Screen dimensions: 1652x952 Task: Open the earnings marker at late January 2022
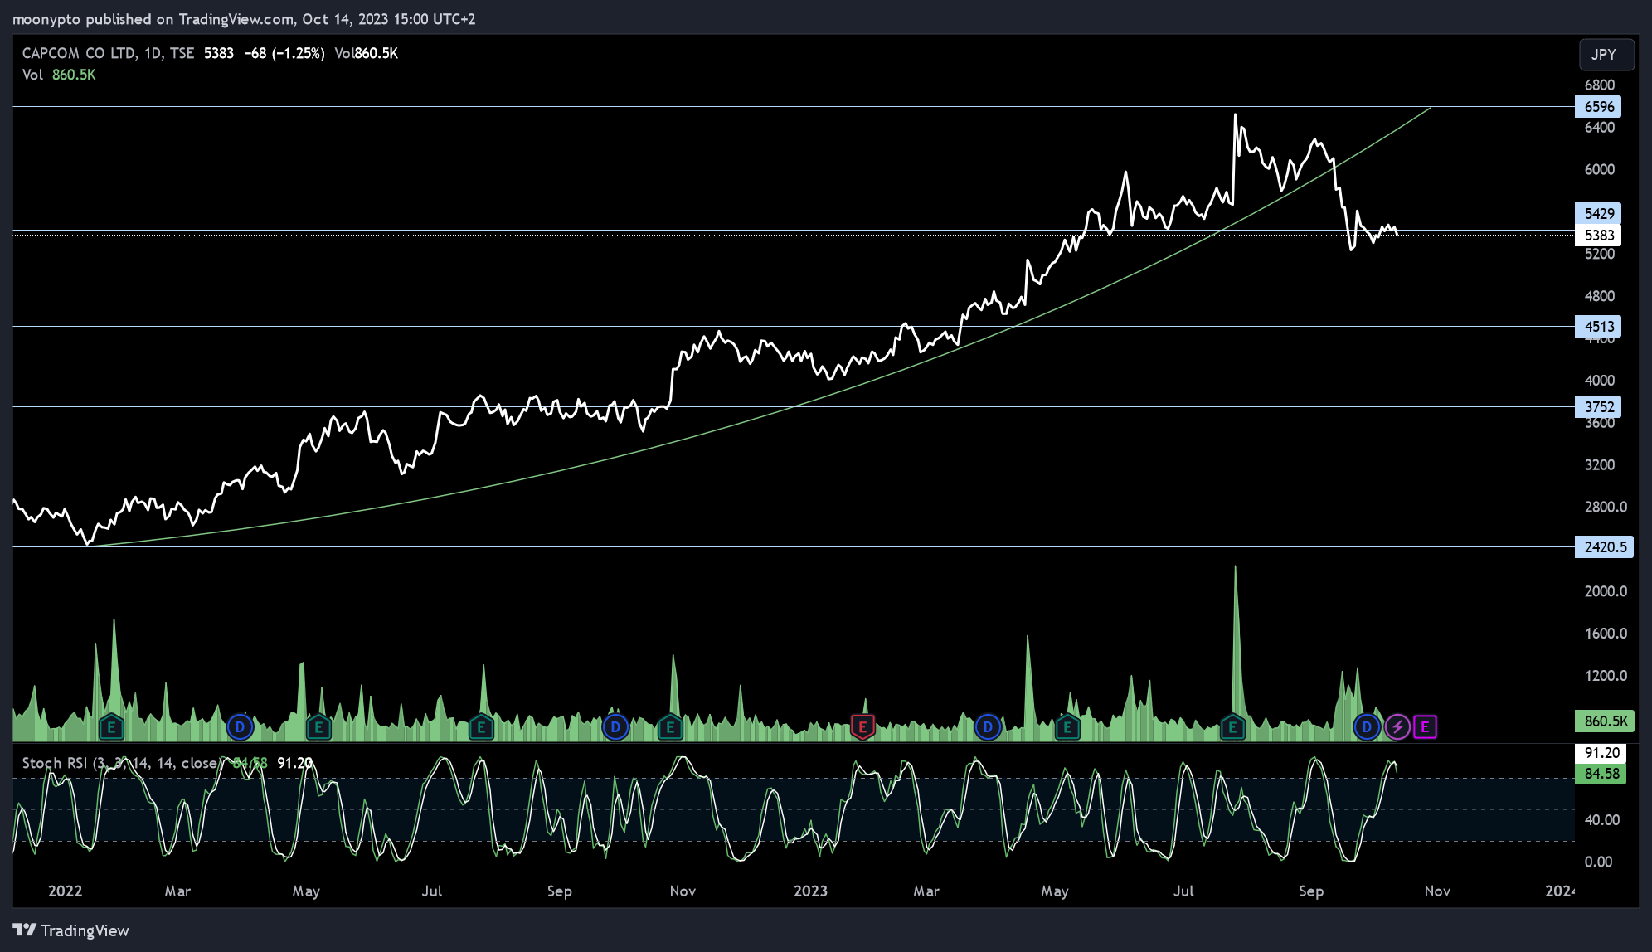tap(111, 728)
